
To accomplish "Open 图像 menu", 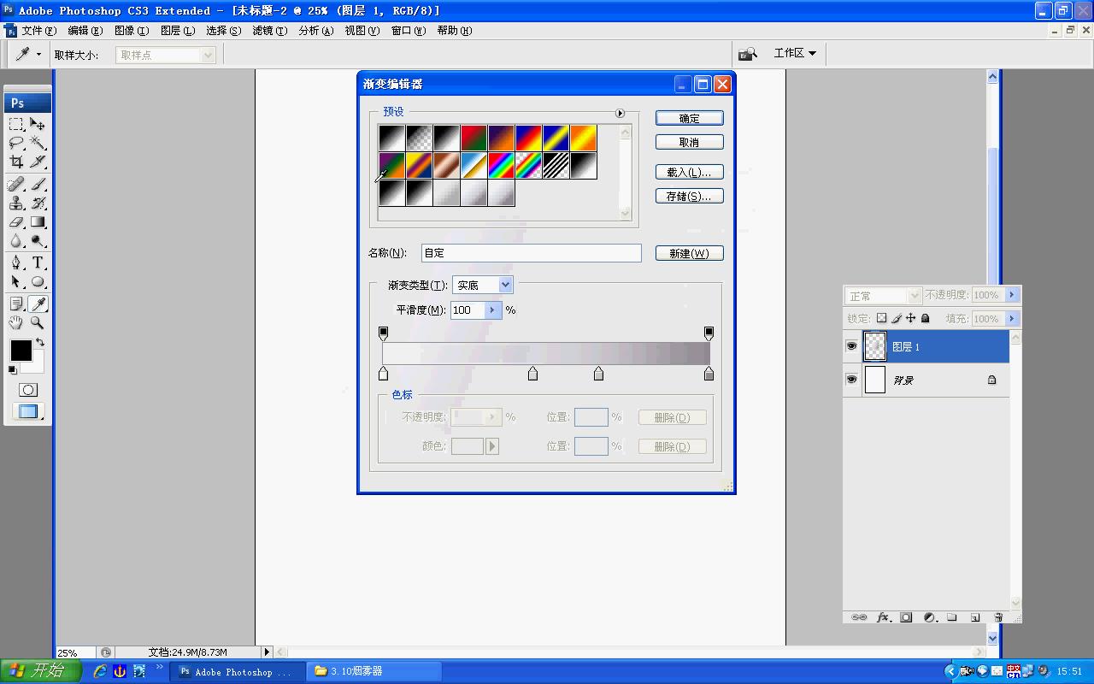I will (131, 30).
